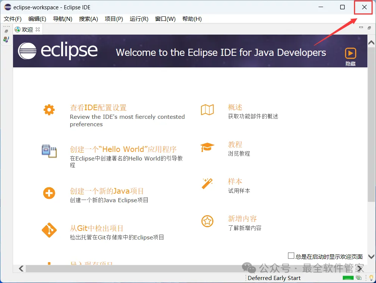Click the green progress bar in status bar
This screenshot has width=376, height=283.
pos(348,278)
